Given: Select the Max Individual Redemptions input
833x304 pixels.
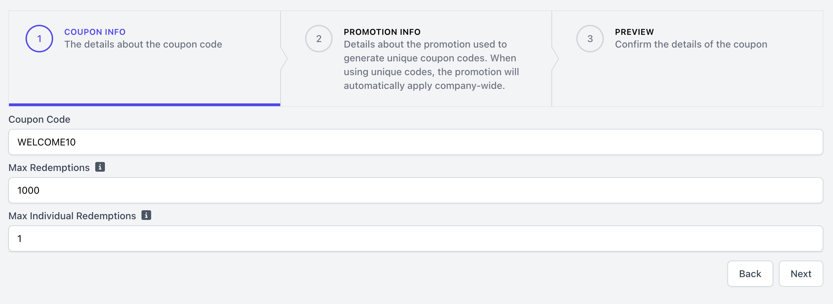Looking at the screenshot, I should coord(415,239).
